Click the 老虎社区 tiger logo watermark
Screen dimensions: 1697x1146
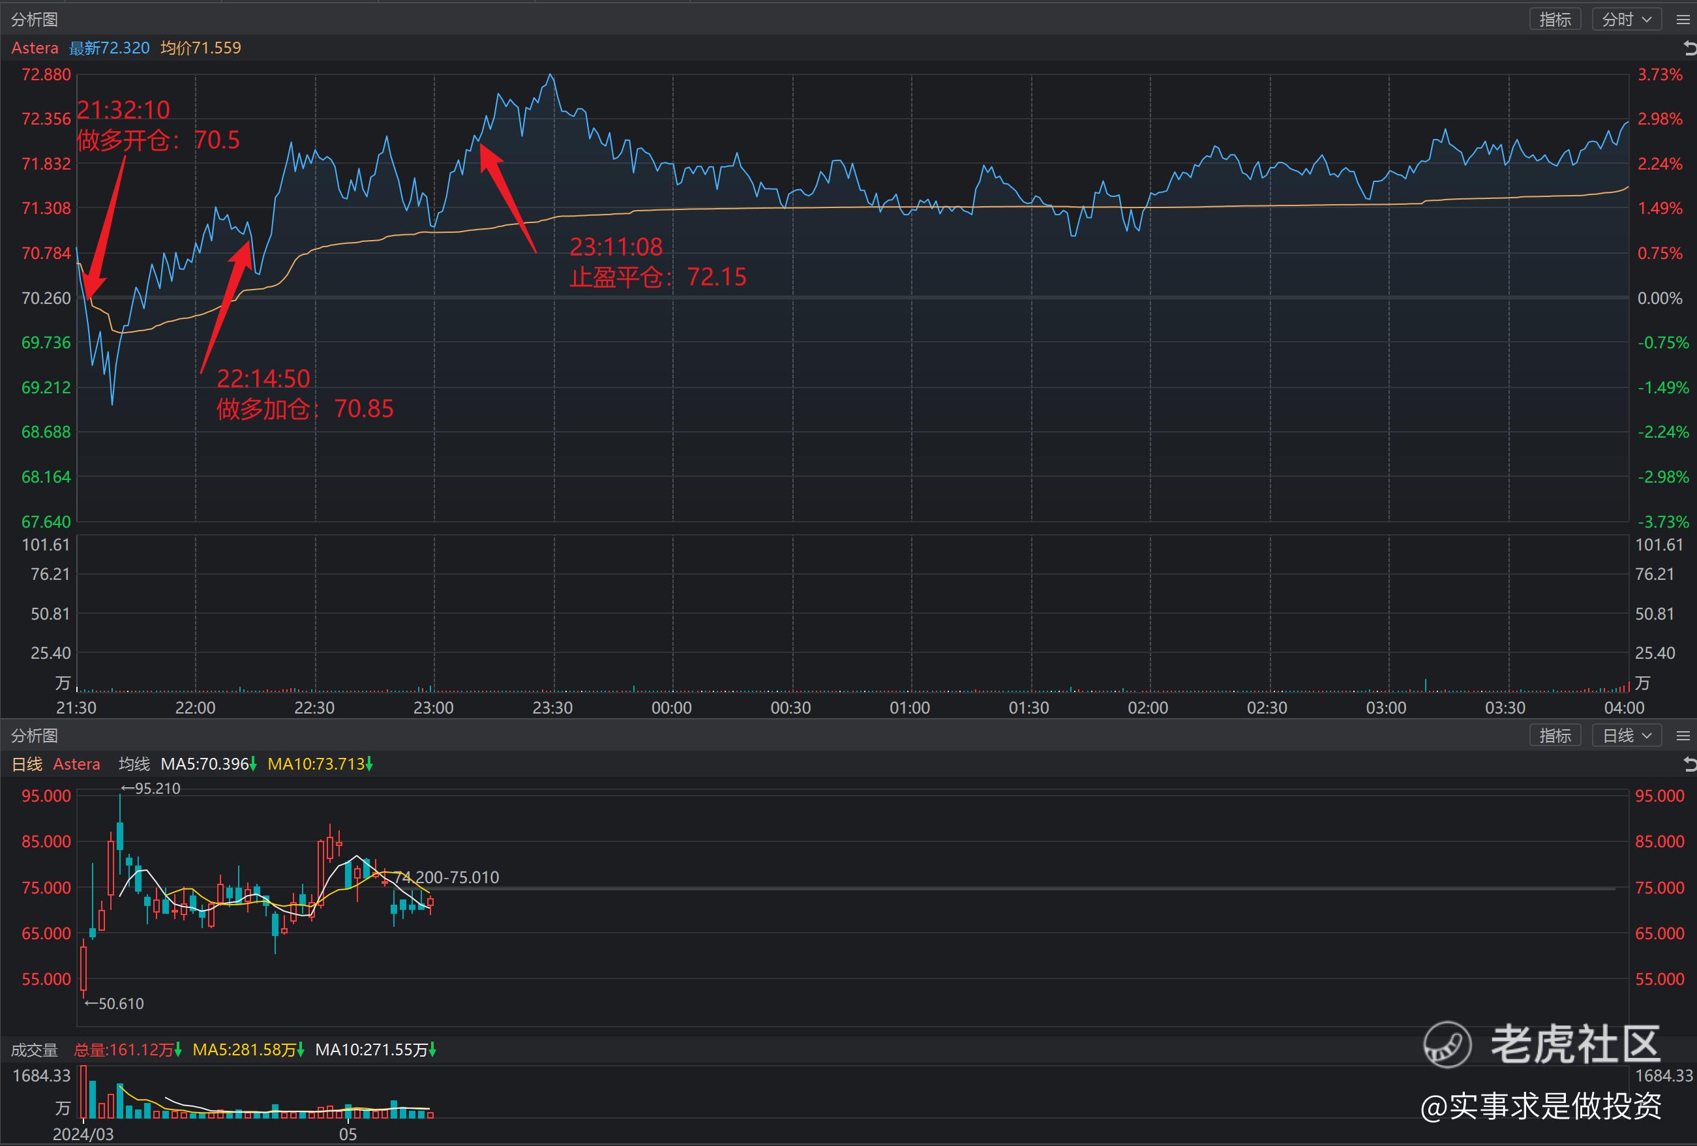pos(1447,1044)
